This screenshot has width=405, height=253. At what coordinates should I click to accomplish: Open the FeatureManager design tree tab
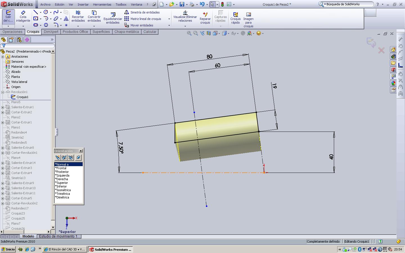(3, 40)
